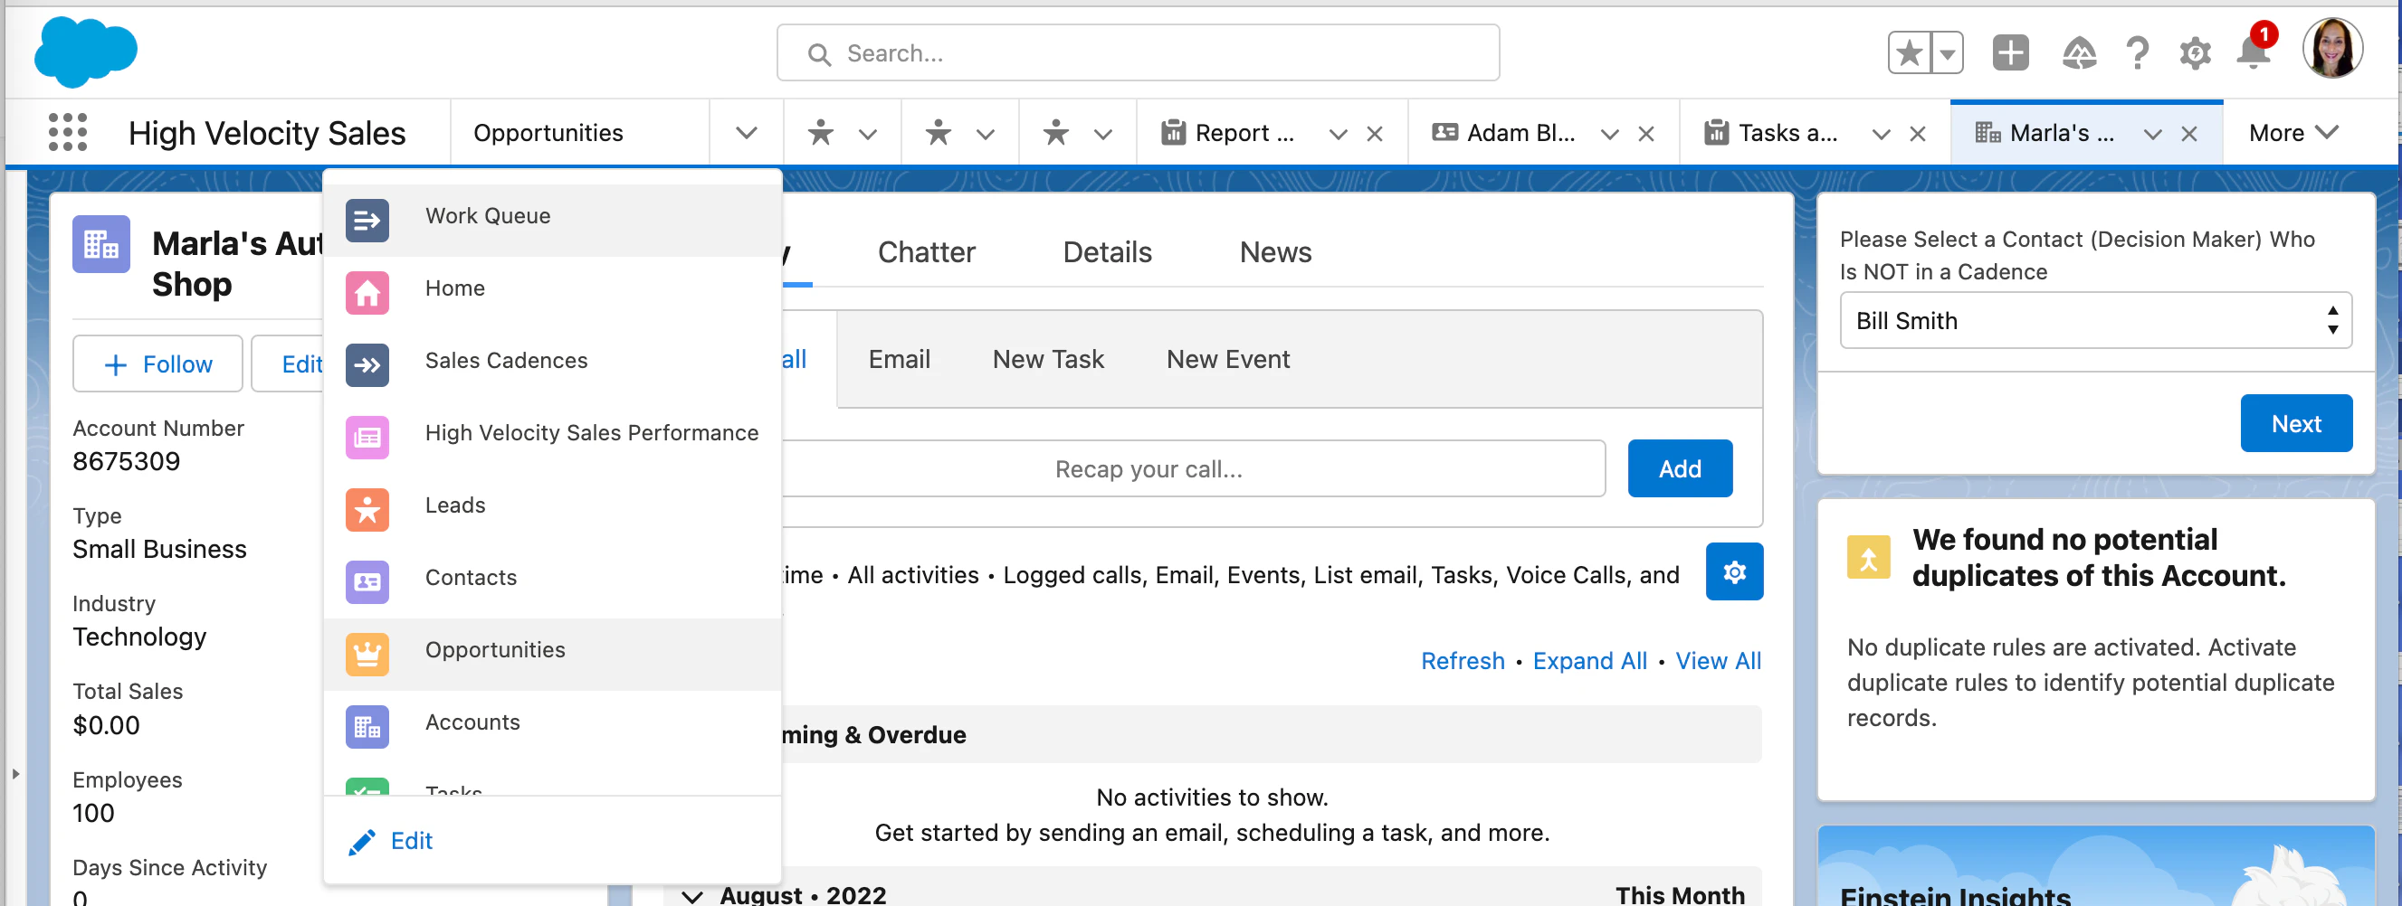2402x906 pixels.
Task: Open the Adam Bl... tab actions chevron
Action: pos(1609,134)
